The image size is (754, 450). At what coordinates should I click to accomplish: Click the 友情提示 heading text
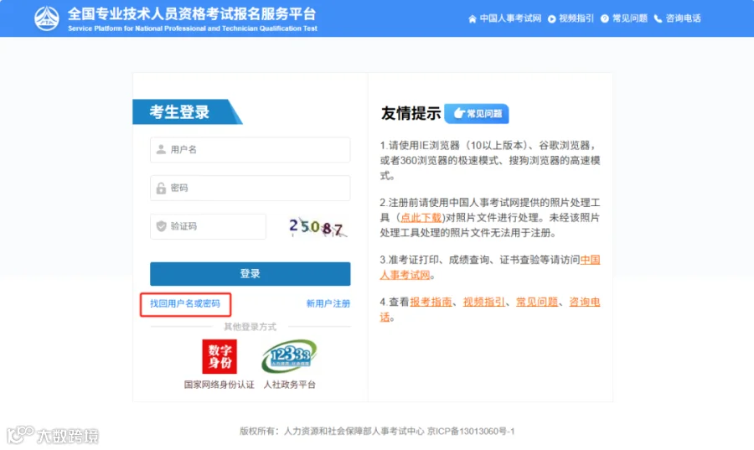tap(411, 113)
